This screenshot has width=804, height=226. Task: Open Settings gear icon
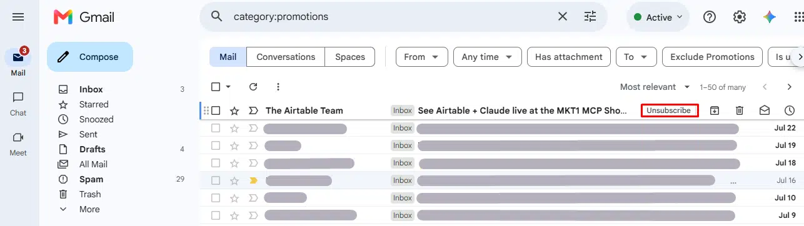[x=740, y=17]
